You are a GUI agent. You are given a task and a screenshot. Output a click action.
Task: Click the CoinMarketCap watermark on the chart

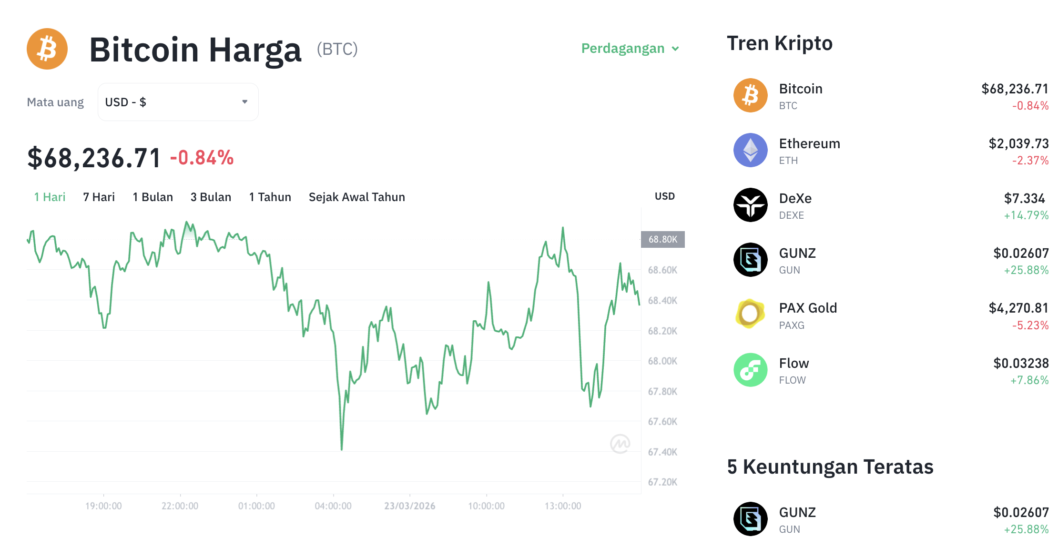(x=621, y=443)
